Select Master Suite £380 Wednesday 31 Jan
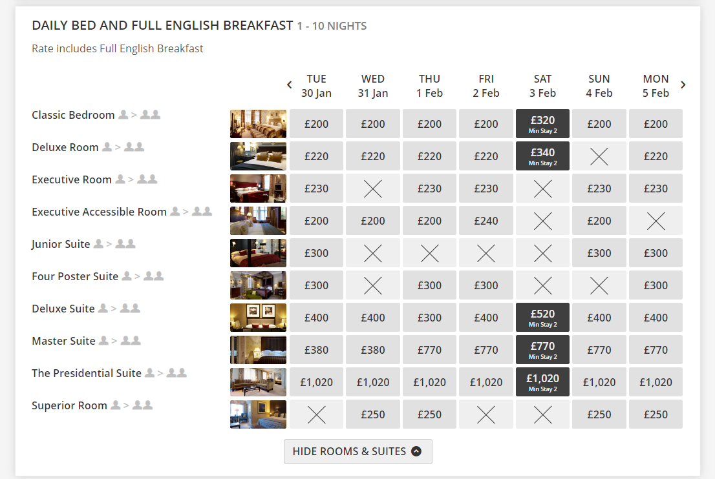This screenshot has width=715, height=479. point(373,350)
